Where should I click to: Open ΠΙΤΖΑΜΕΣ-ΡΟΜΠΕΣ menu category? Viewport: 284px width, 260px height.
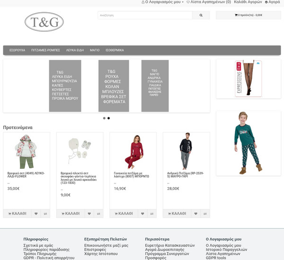pos(45,50)
